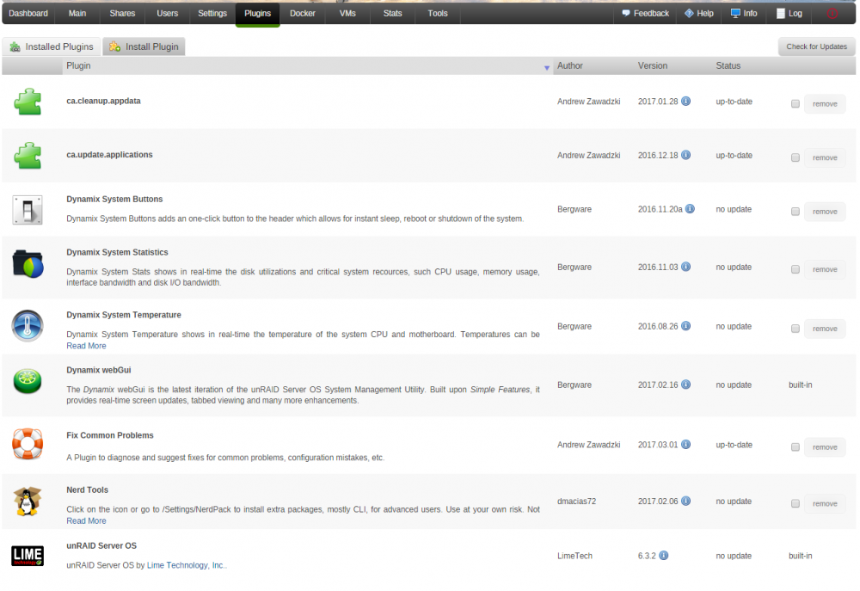This screenshot has height=591, width=860.
Task: Click the Fix Common Problems plugin name
Action: [110, 435]
